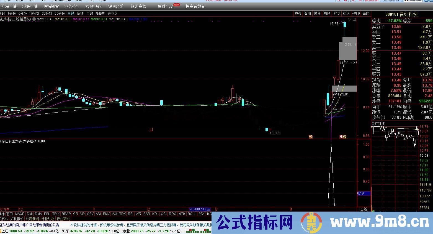
Task: Open 港股行情 menu
Action: pos(30,6)
